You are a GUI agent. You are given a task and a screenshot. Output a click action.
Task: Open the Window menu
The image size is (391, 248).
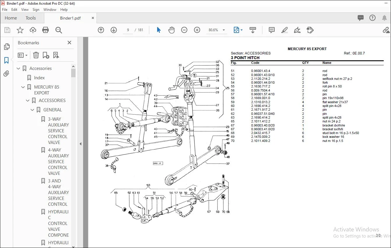50,10
